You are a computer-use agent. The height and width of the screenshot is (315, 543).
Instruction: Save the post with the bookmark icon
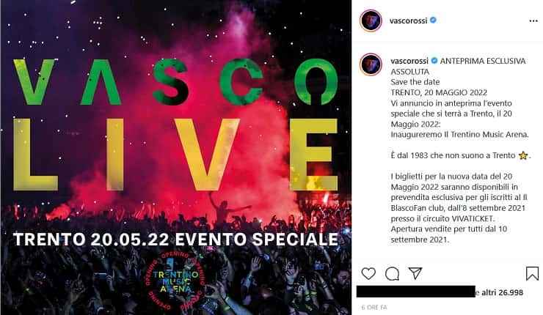coord(532,273)
